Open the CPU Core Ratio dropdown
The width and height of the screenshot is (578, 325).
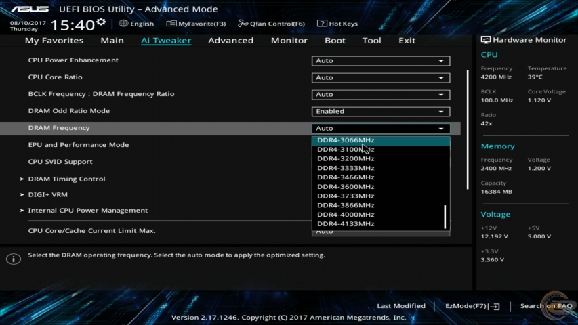381,77
